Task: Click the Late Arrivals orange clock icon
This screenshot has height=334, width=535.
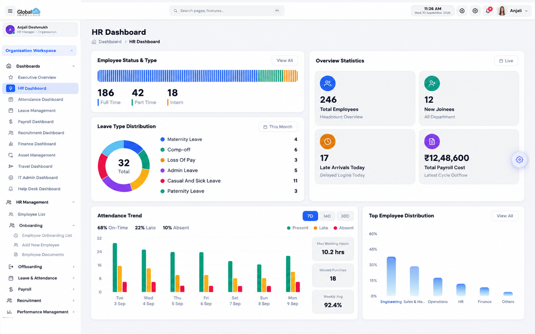Action: (x=328, y=142)
